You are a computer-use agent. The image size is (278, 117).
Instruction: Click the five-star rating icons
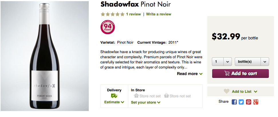coord(113,14)
